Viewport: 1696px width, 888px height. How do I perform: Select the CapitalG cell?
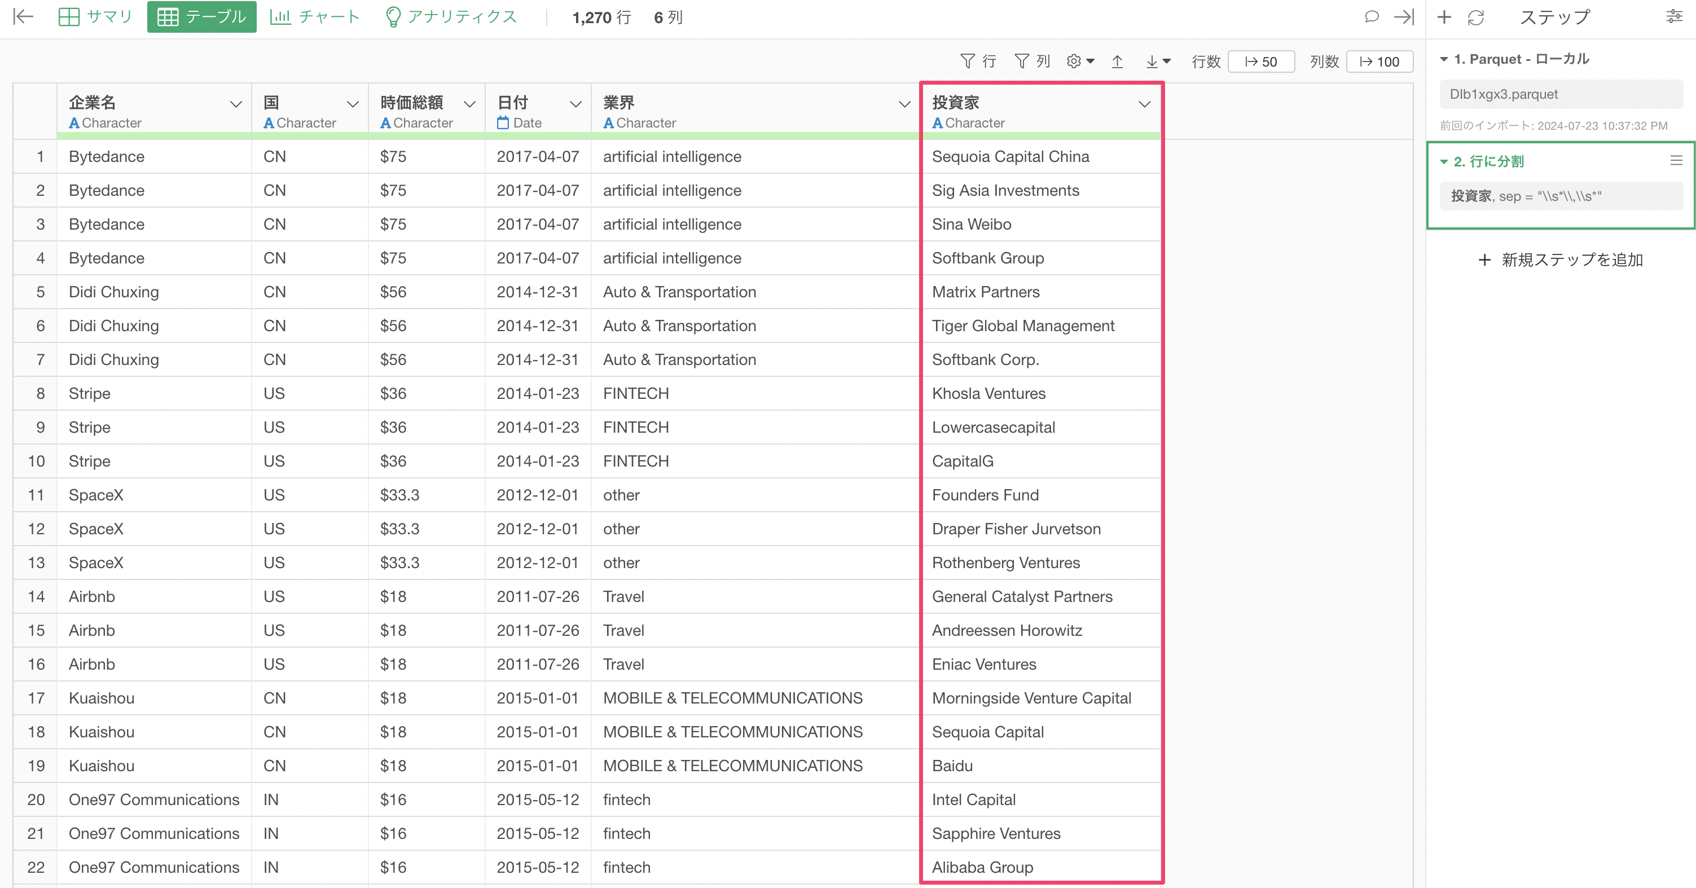(1041, 461)
